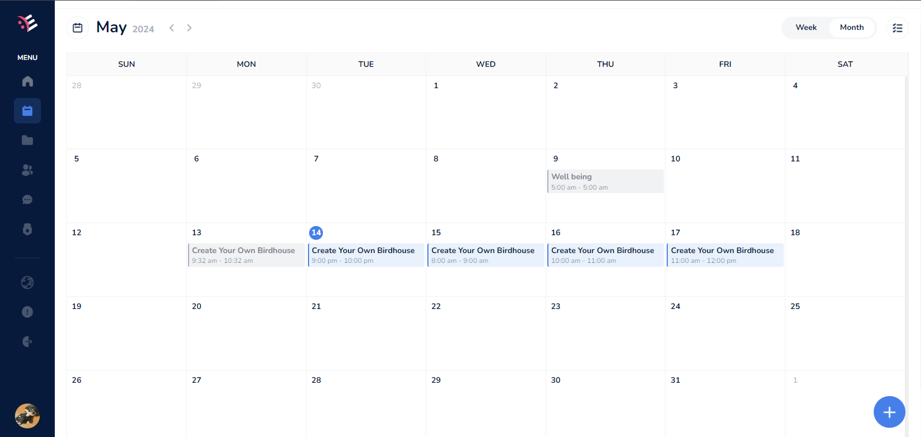Switch to Week view
This screenshot has width=921, height=437.
(x=806, y=28)
